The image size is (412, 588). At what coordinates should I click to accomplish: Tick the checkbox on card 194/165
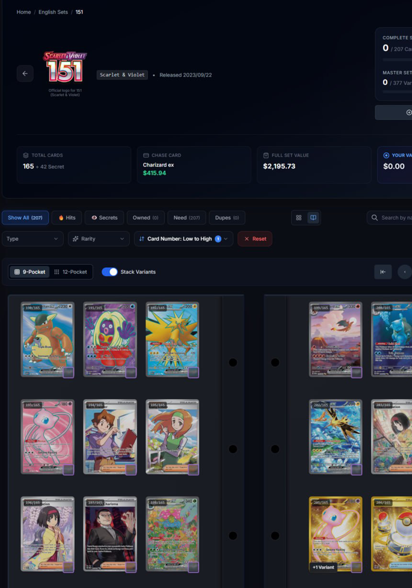(x=131, y=469)
